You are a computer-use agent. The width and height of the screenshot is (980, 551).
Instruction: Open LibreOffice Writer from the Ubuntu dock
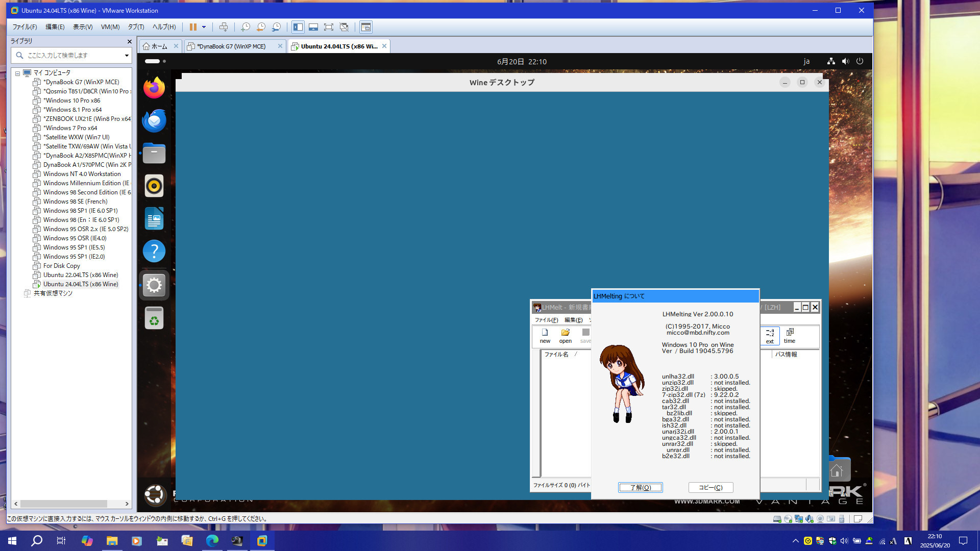click(154, 218)
